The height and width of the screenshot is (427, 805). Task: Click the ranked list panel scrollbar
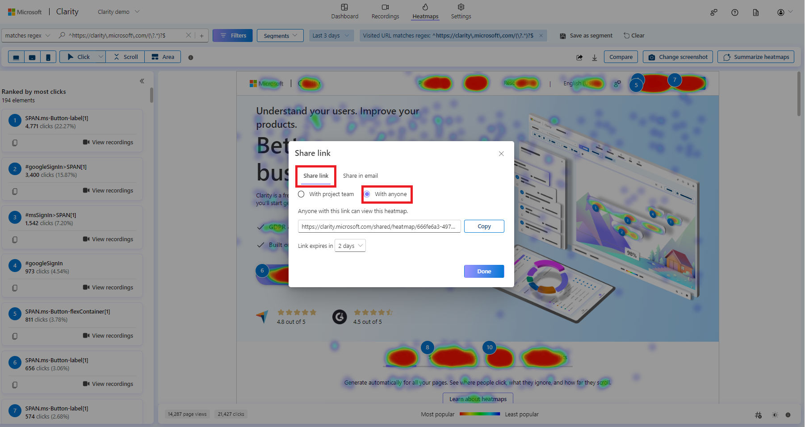pos(152,95)
